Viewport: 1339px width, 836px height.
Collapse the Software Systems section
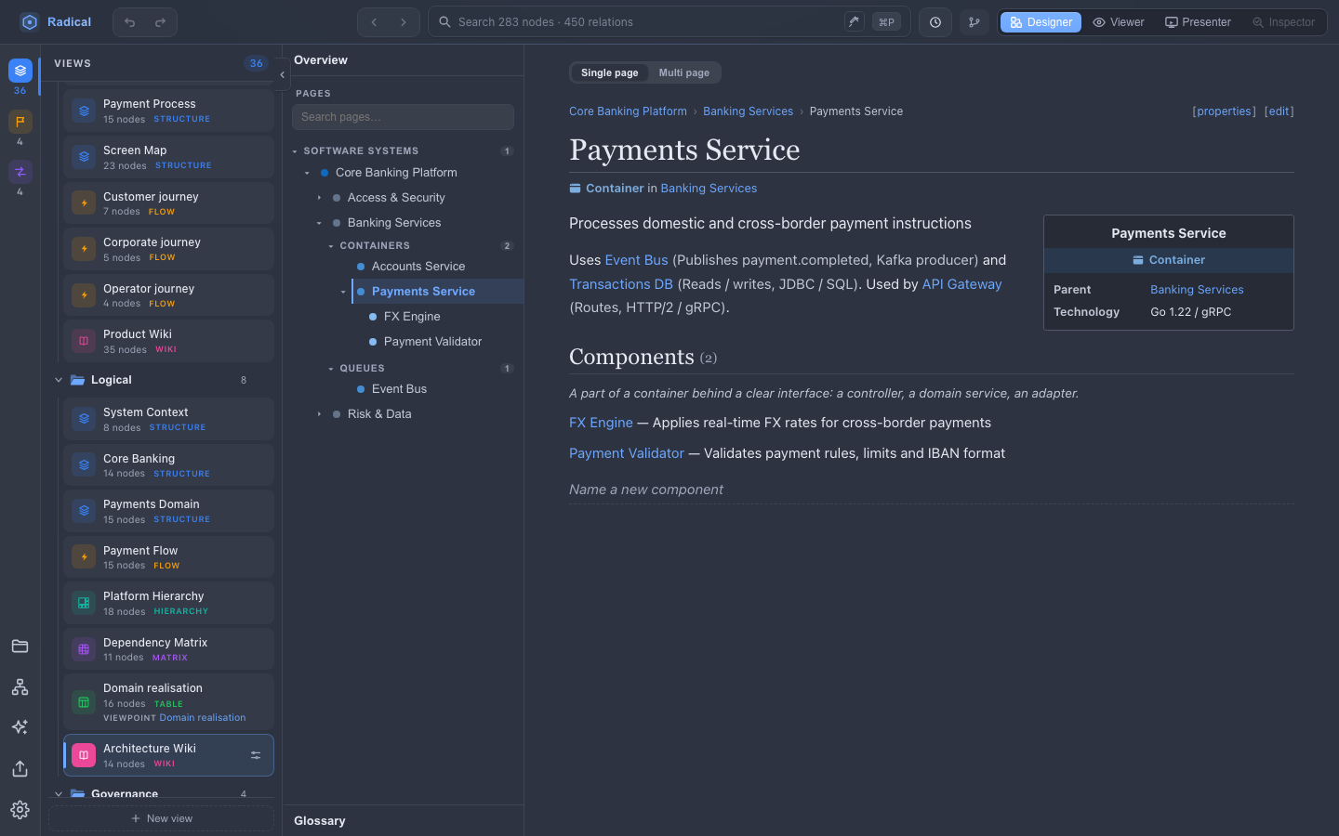[295, 151]
